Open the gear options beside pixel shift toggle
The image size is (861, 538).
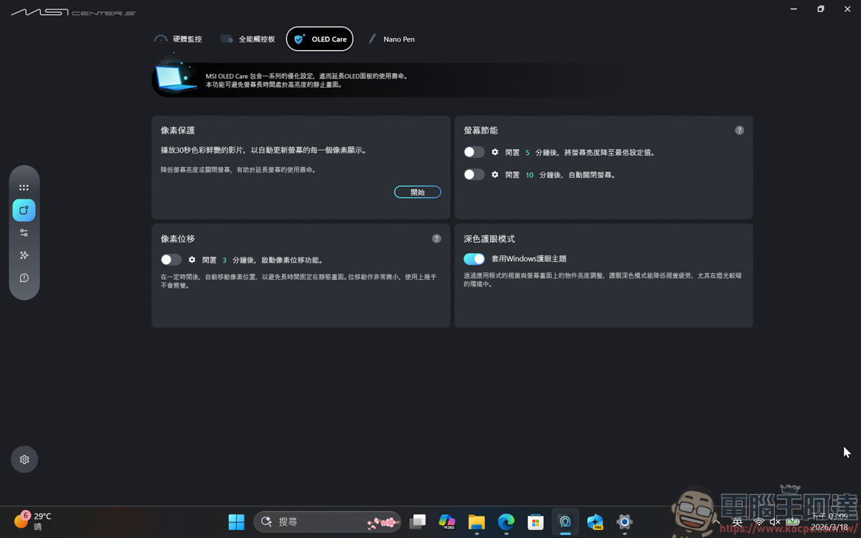point(192,260)
